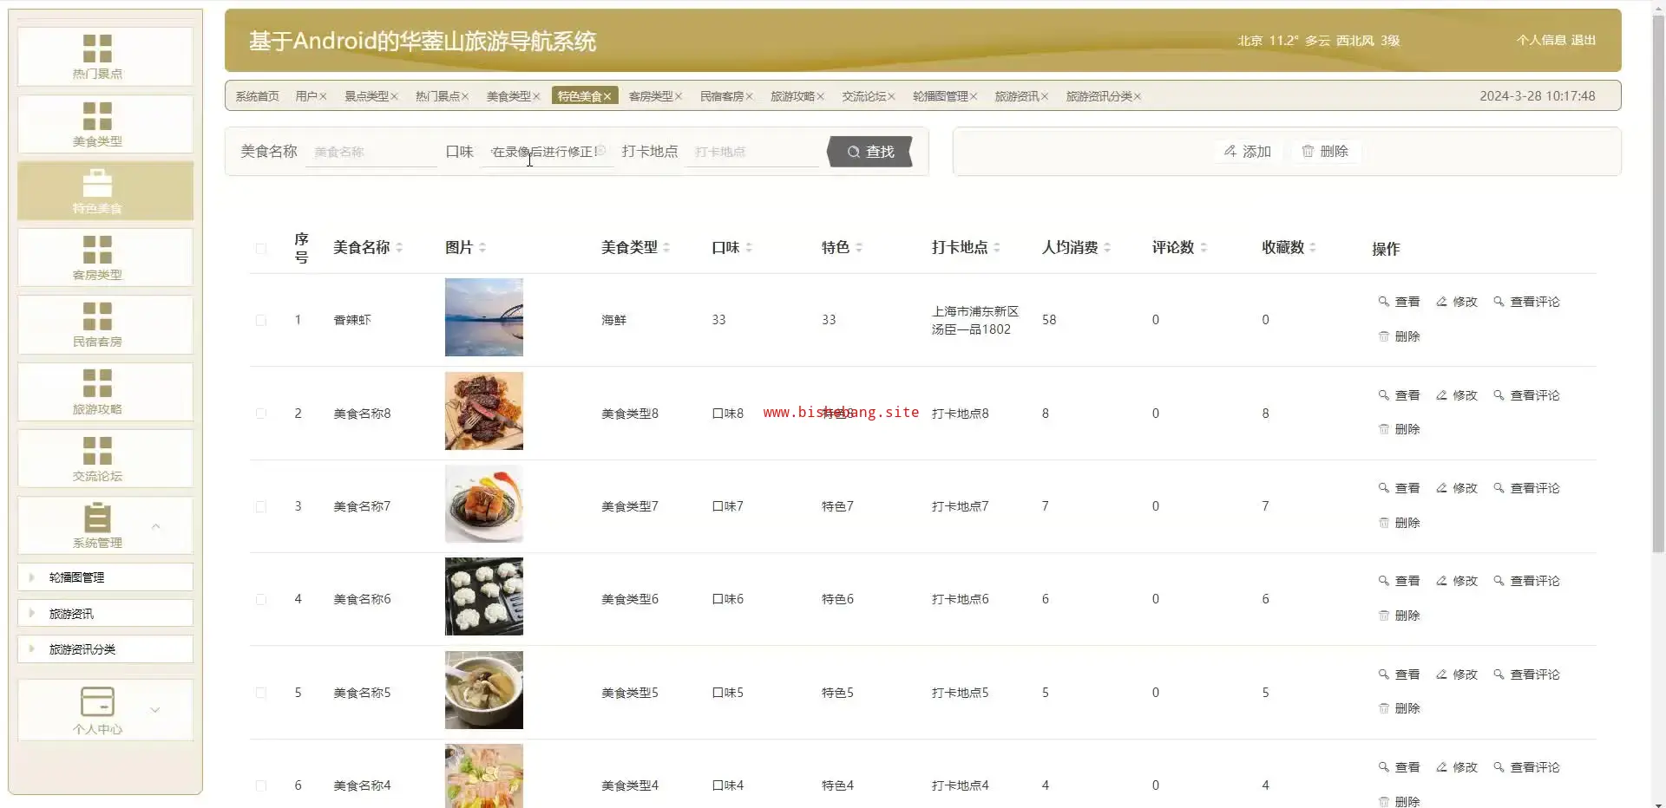Screen dimensions: 1666x808
Task: Check the row checkbox for 美食名称4
Action: [x=261, y=786]
